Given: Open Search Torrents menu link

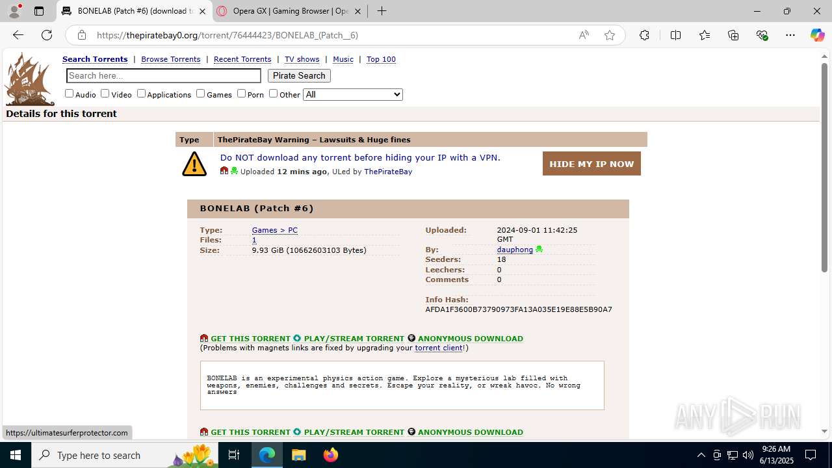Looking at the screenshot, I should pyautogui.click(x=95, y=59).
